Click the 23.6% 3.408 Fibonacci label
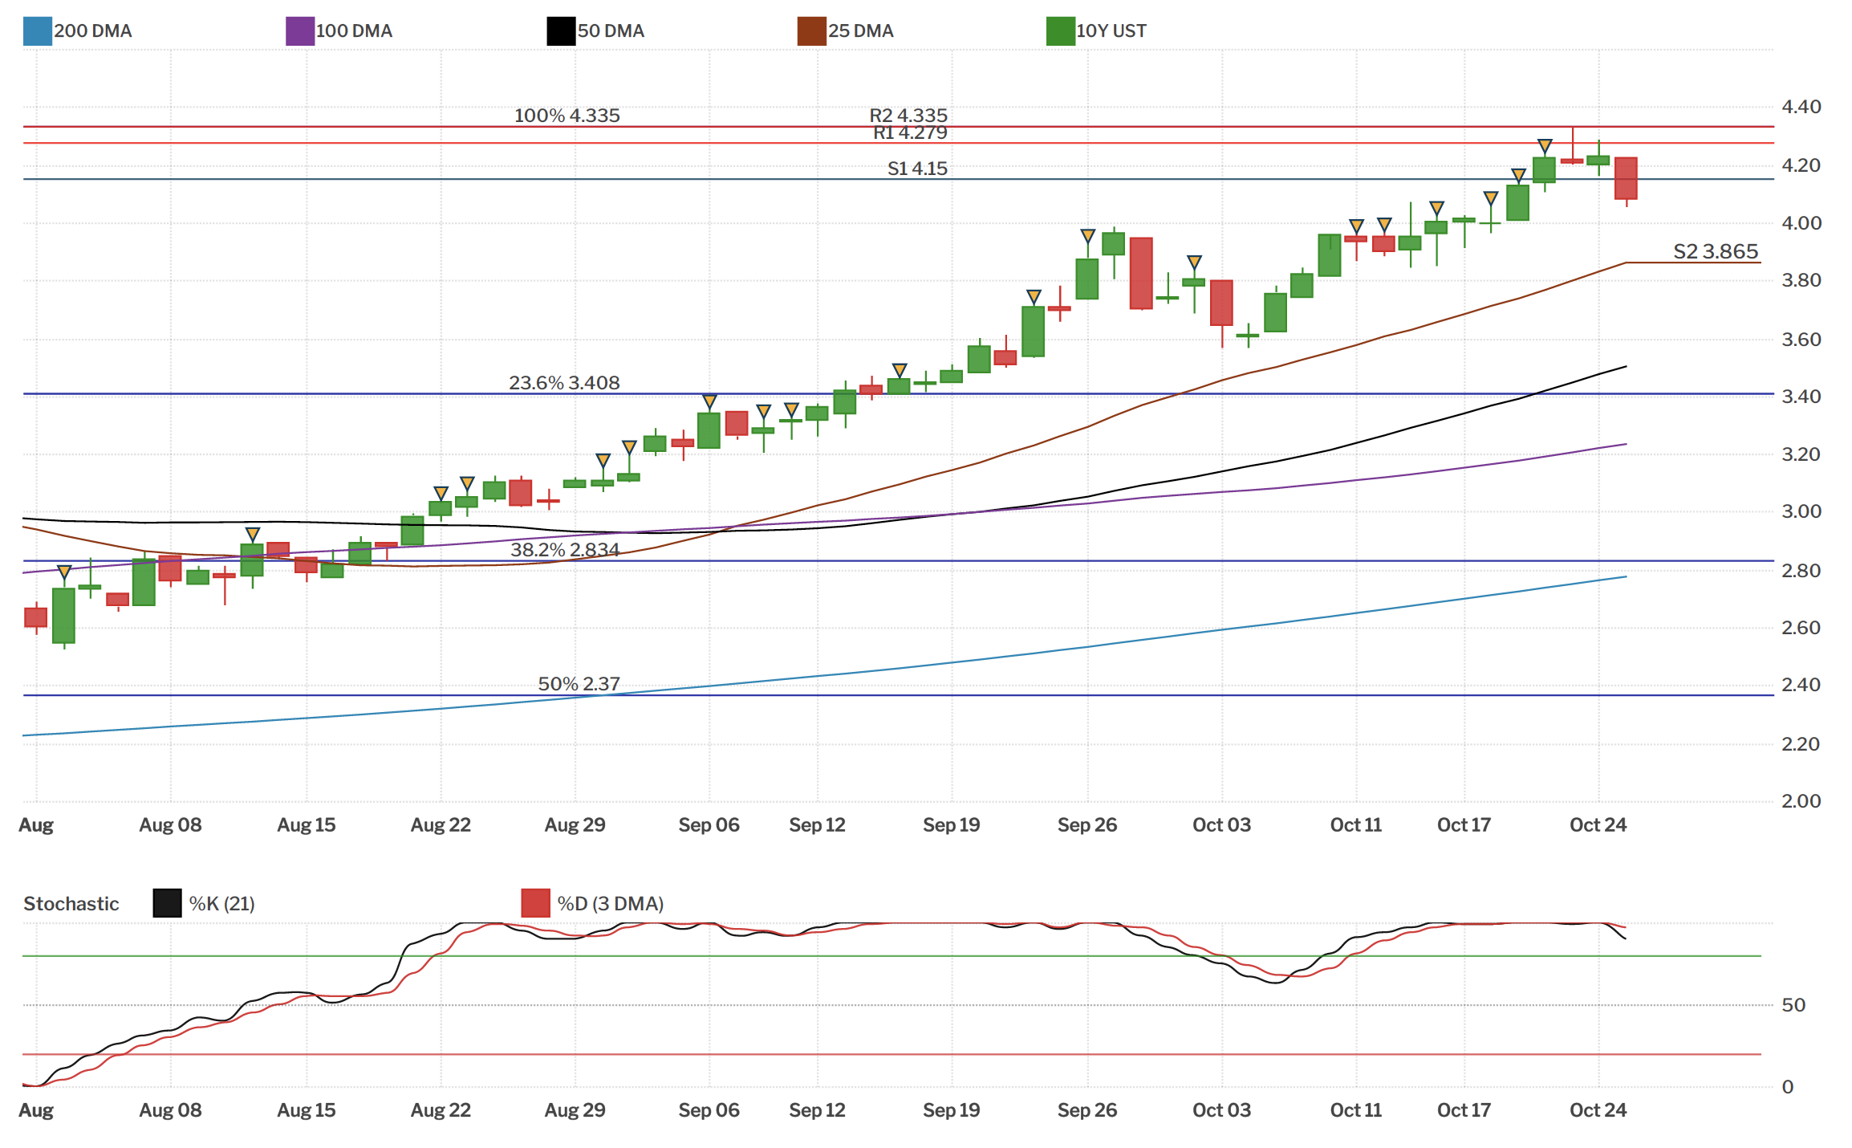Screen dimensions: 1852x1148 tap(564, 383)
